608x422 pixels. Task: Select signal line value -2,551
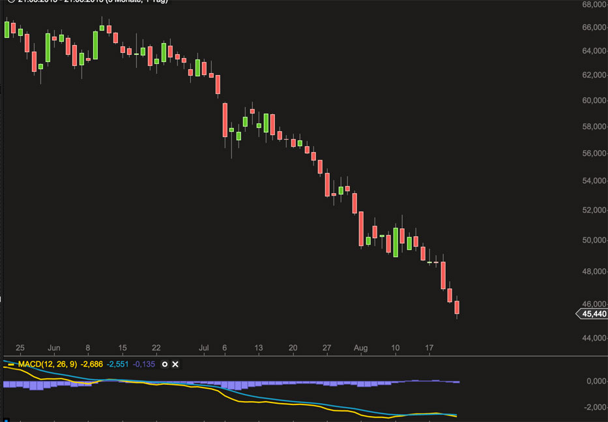[x=117, y=364]
